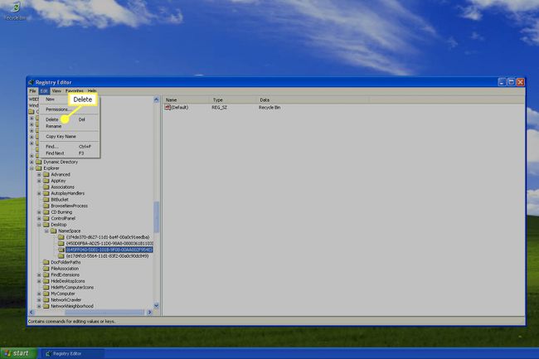Click the Advanced folder icon
Image resolution: width=539 pixels, height=359 pixels.
click(x=46, y=174)
